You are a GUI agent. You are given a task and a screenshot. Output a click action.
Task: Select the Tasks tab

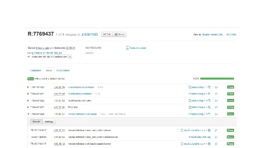tap(49, 70)
